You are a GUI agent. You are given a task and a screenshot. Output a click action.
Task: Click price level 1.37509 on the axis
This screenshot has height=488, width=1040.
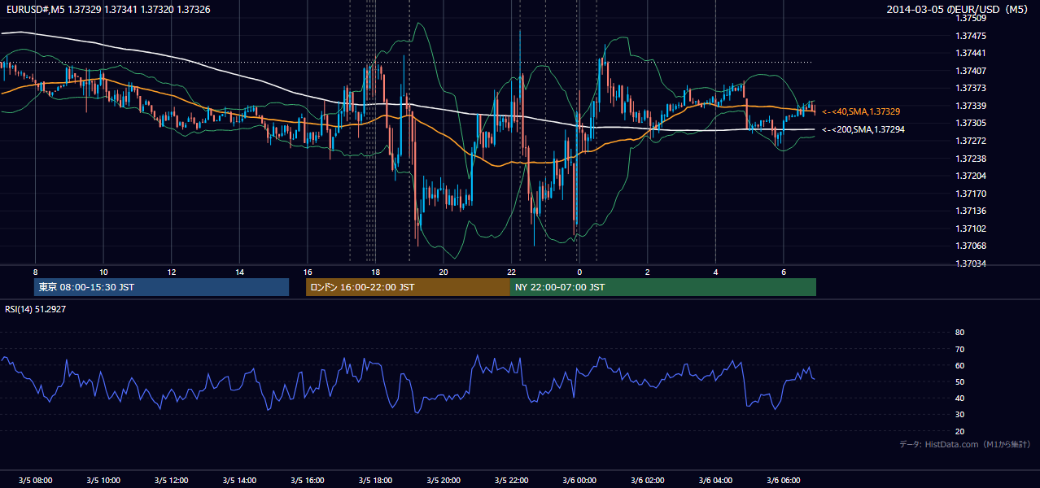point(971,18)
